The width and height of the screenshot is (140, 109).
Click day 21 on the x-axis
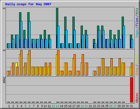click(x=90, y=106)
